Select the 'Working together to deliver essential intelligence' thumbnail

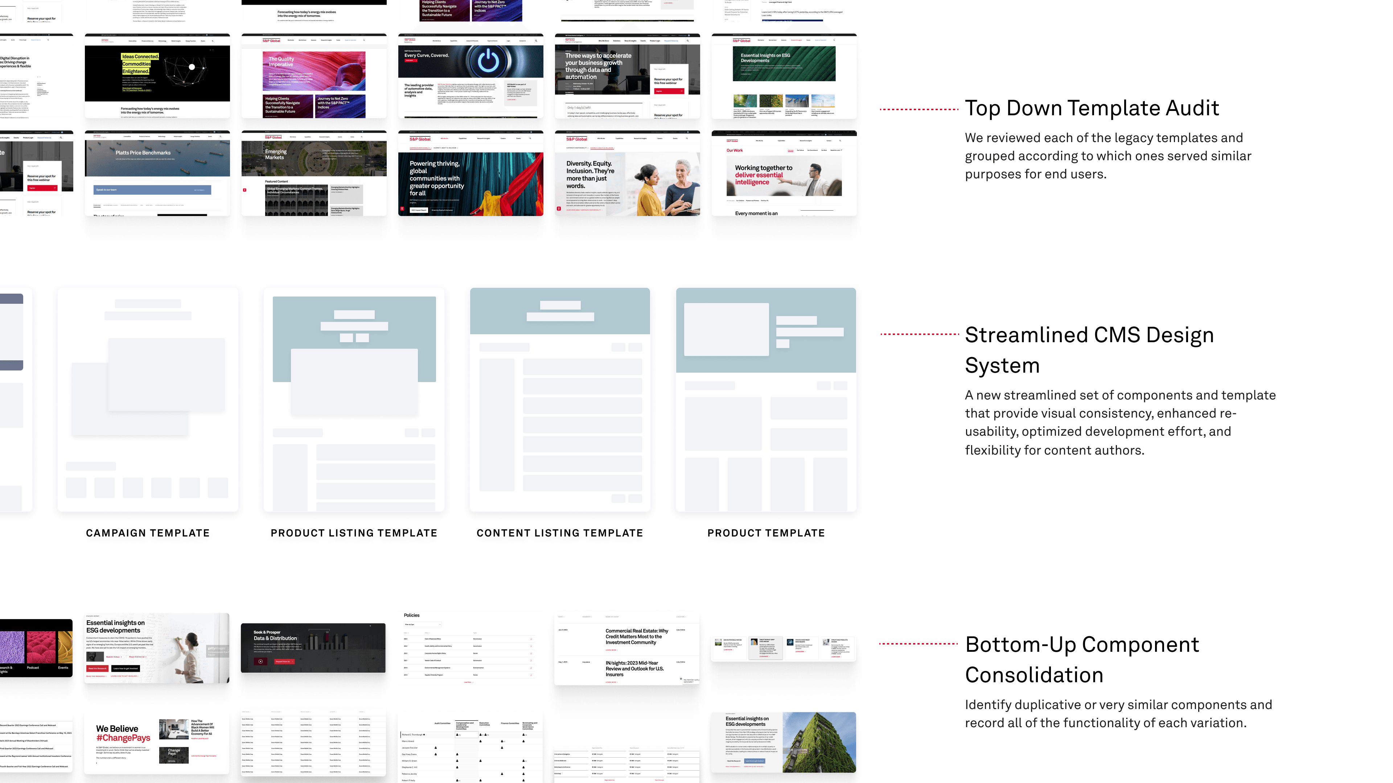coord(784,174)
